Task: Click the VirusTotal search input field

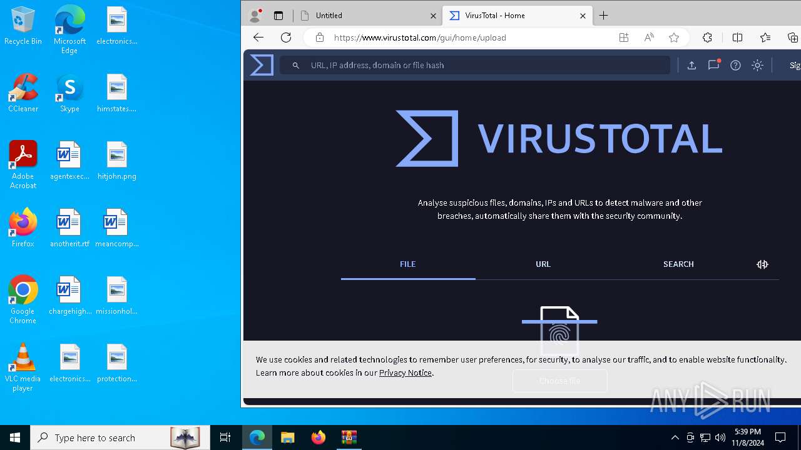Action: point(476,65)
